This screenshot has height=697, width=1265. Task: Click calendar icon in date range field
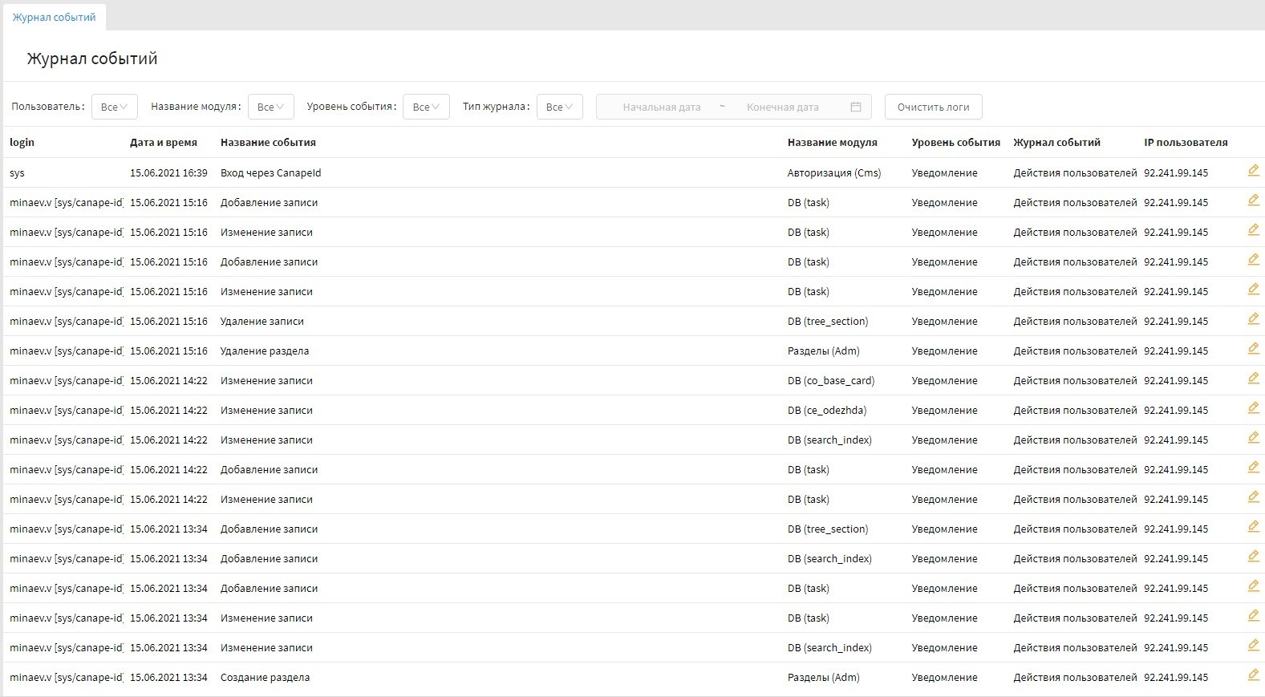coord(856,107)
